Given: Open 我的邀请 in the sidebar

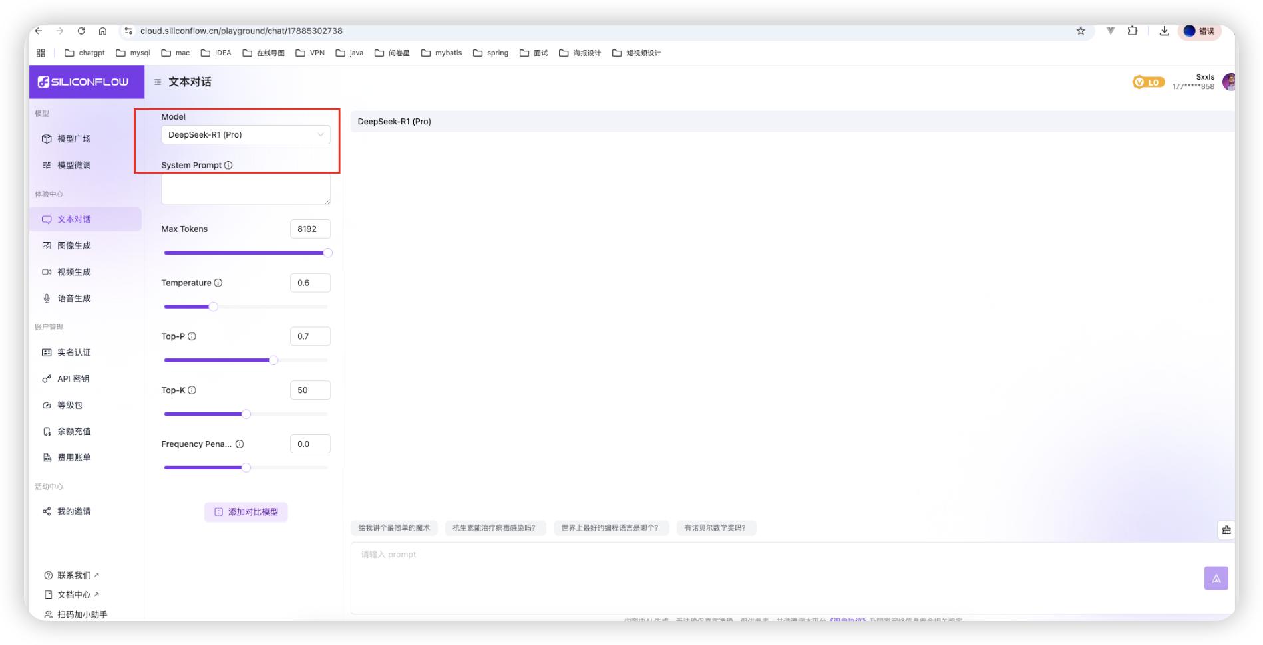Looking at the screenshot, I should tap(85, 511).
